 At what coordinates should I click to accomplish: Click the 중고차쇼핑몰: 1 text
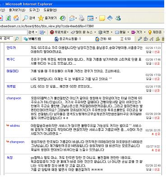70,39
